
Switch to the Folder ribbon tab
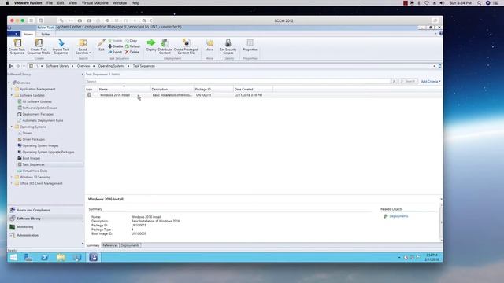(x=46, y=34)
